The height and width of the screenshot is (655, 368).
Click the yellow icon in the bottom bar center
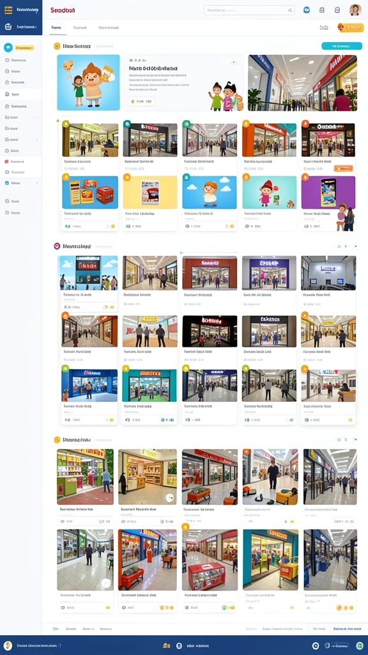point(167,645)
